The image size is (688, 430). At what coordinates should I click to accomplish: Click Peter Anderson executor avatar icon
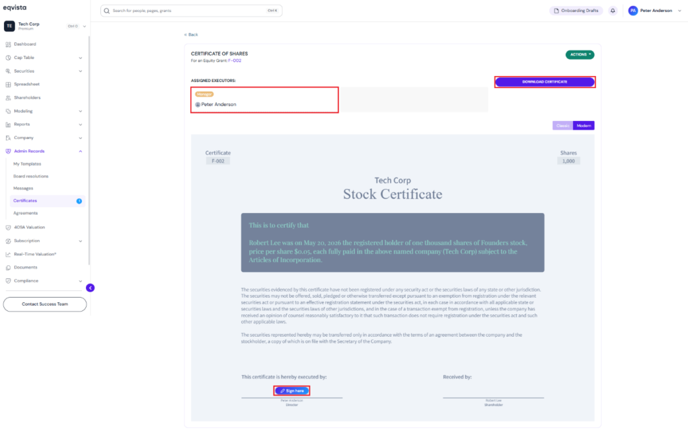coord(198,104)
